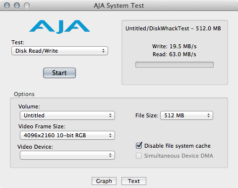The width and height of the screenshot is (238, 188).
Task: Minimize the AJA System Test window
Action: 17,5
